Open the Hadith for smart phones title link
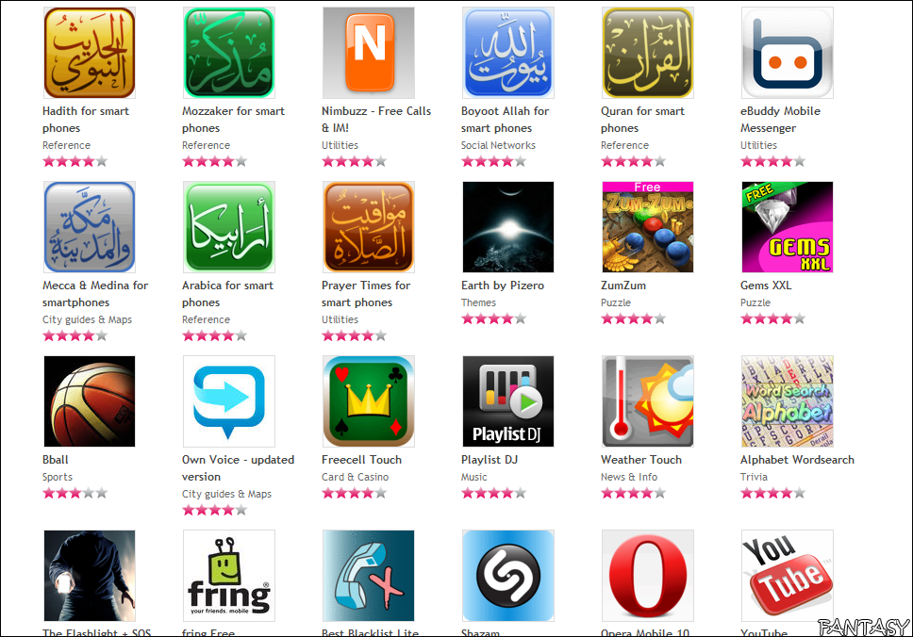The height and width of the screenshot is (637, 913). pyautogui.click(x=86, y=120)
